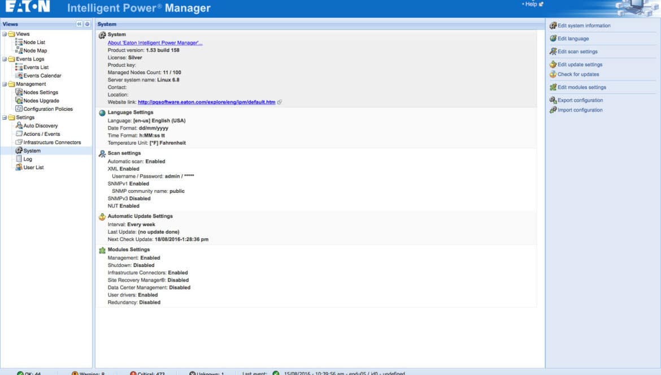Click Scan settings section icon
This screenshot has height=375, width=661.
(x=102, y=154)
